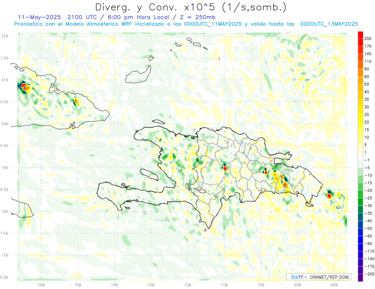The height and width of the screenshot is (289, 375).
Task: Click the "SisTT – ONAMET/REP.DOM." credit box
Action: coord(318,277)
